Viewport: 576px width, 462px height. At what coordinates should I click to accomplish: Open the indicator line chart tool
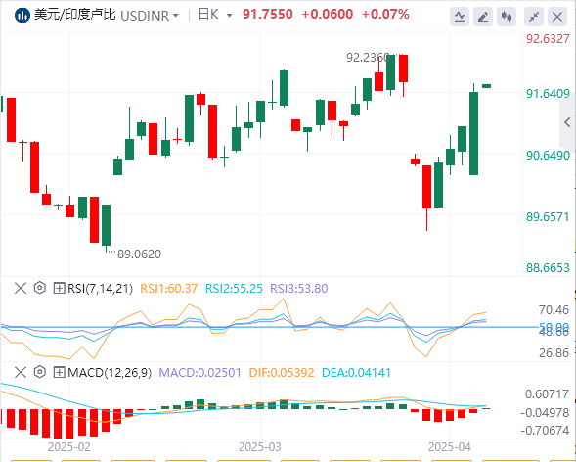coord(460,17)
